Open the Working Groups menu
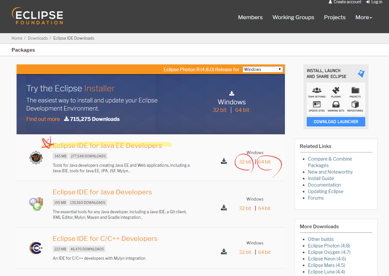This screenshot has height=276, width=389. (x=293, y=17)
